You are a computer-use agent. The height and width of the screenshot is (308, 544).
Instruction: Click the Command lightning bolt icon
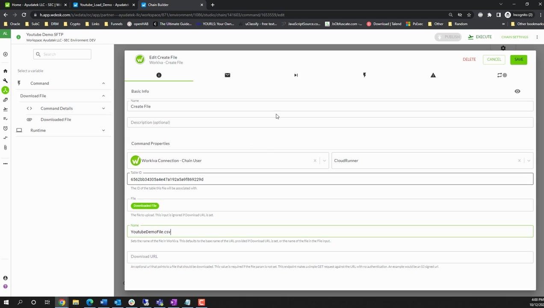click(19, 83)
